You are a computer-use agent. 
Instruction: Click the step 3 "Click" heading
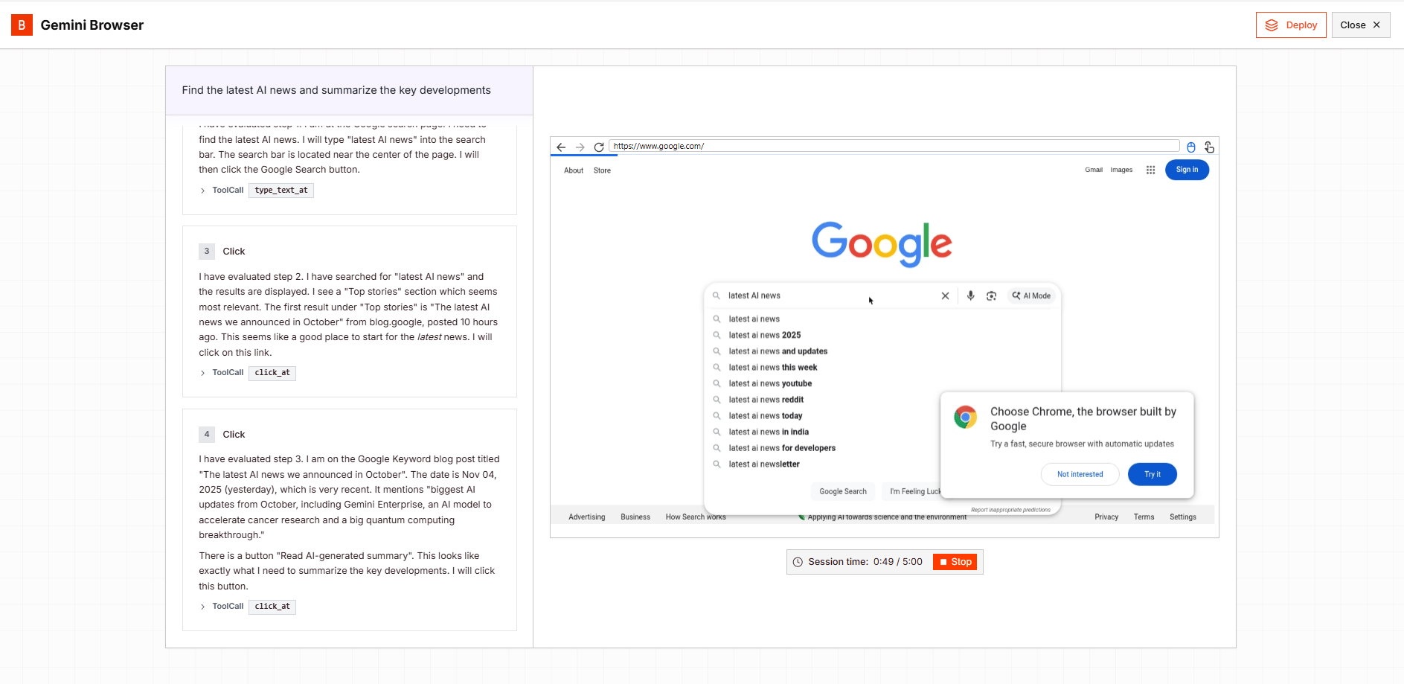234,252
